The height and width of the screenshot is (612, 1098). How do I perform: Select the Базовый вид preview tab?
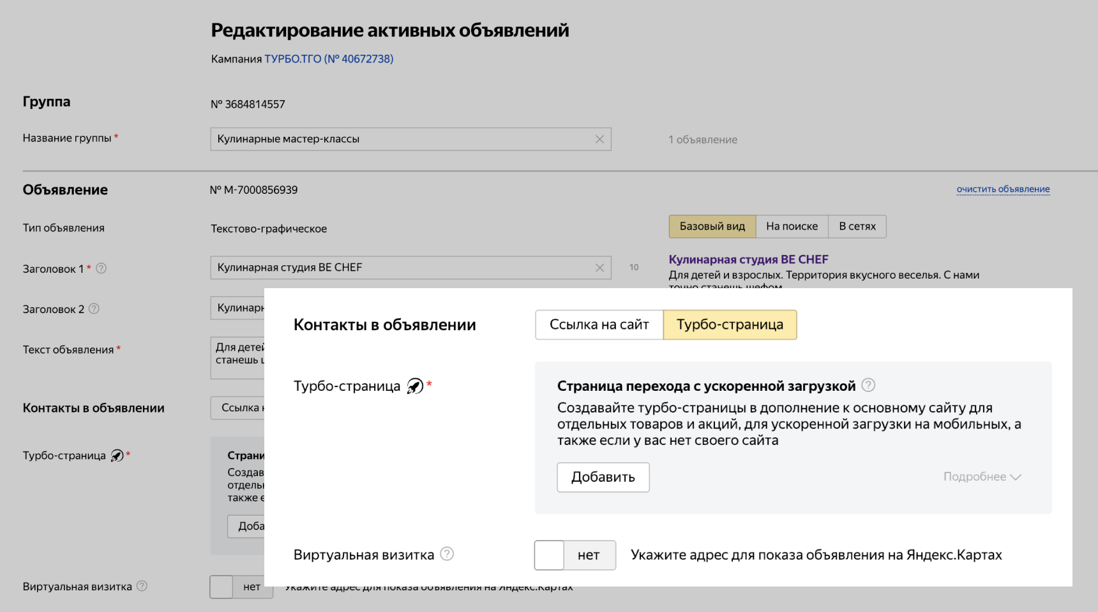click(712, 226)
